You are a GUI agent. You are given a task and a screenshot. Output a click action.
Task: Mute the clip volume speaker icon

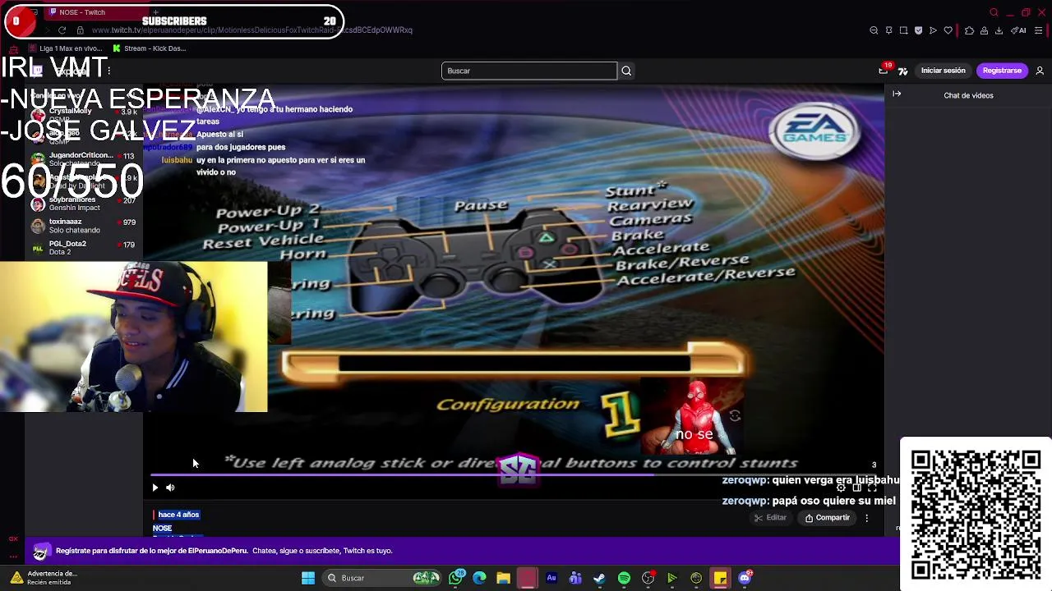pyautogui.click(x=170, y=488)
